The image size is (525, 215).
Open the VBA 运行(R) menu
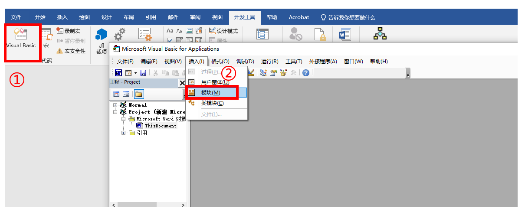(x=270, y=62)
